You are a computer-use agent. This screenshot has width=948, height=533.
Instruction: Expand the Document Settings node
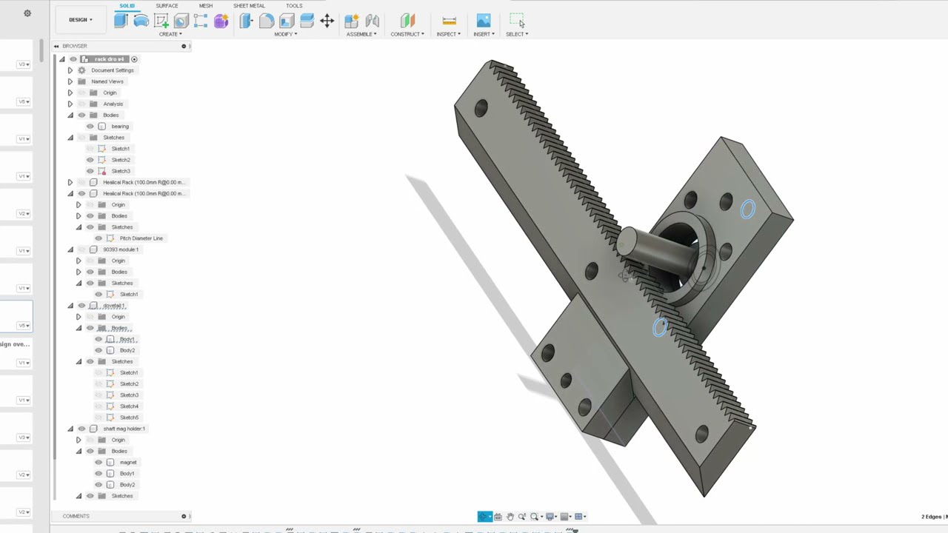[x=70, y=70]
